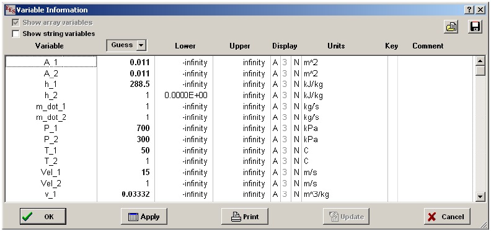Click scrollbar up arrow in variable list
491x231 pixels.
point(480,61)
